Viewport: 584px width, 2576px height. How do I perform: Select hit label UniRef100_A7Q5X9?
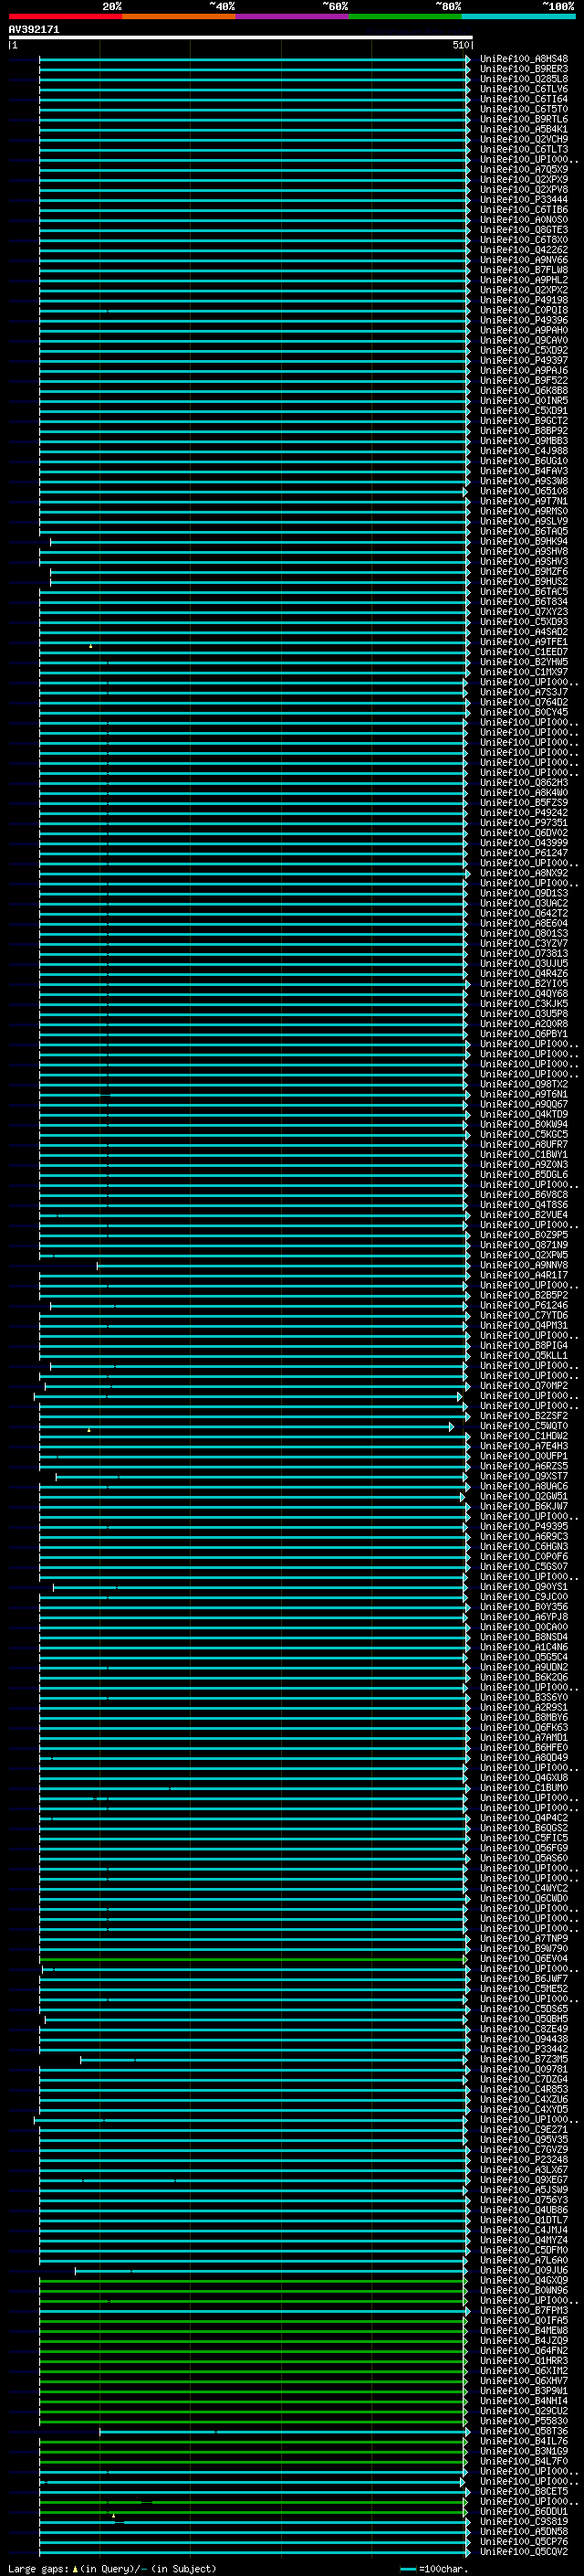[x=523, y=169]
